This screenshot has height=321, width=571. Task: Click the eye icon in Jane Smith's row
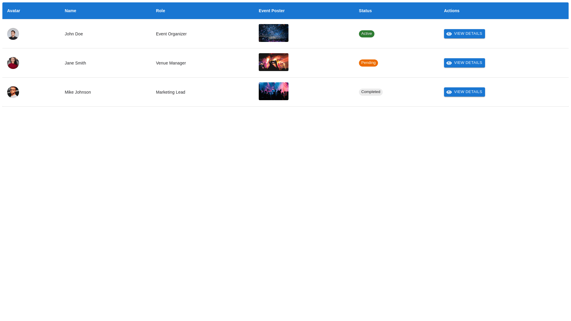tap(449, 63)
